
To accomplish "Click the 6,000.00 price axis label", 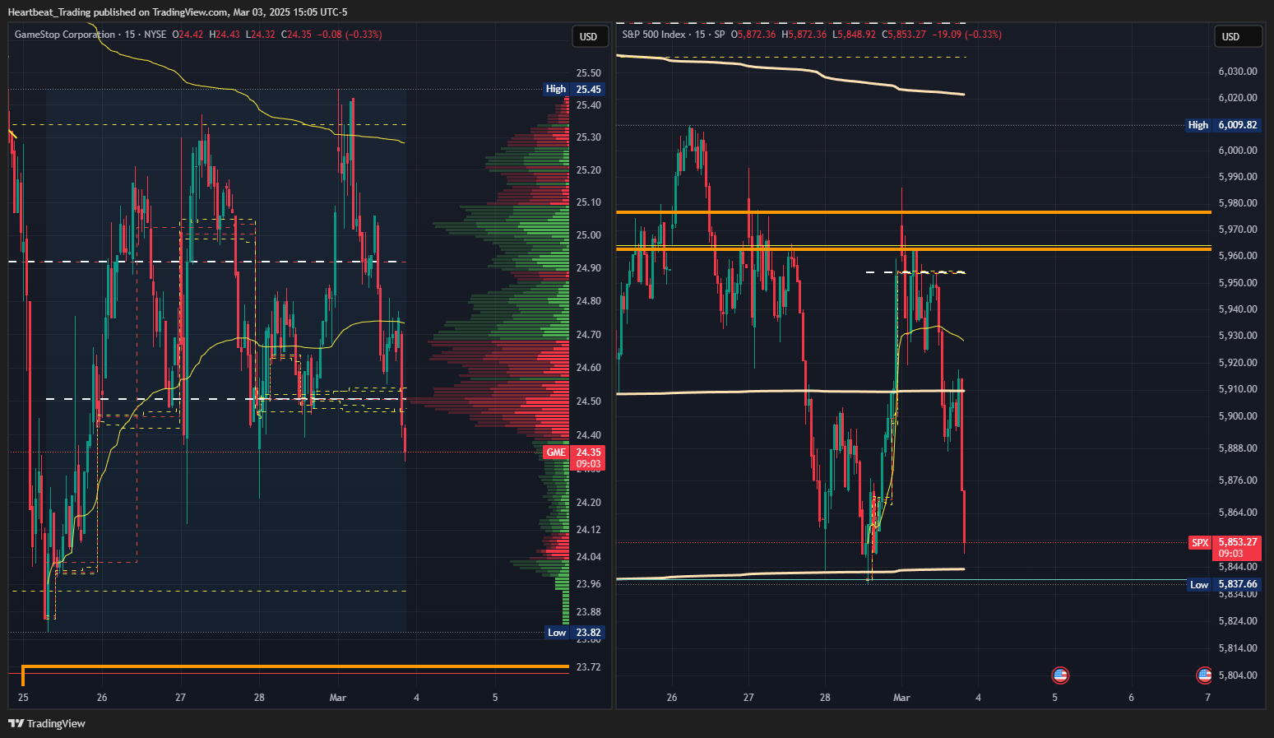I will (1238, 151).
